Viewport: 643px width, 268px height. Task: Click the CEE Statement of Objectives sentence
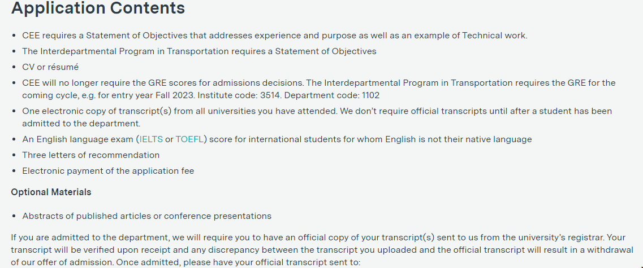275,36
